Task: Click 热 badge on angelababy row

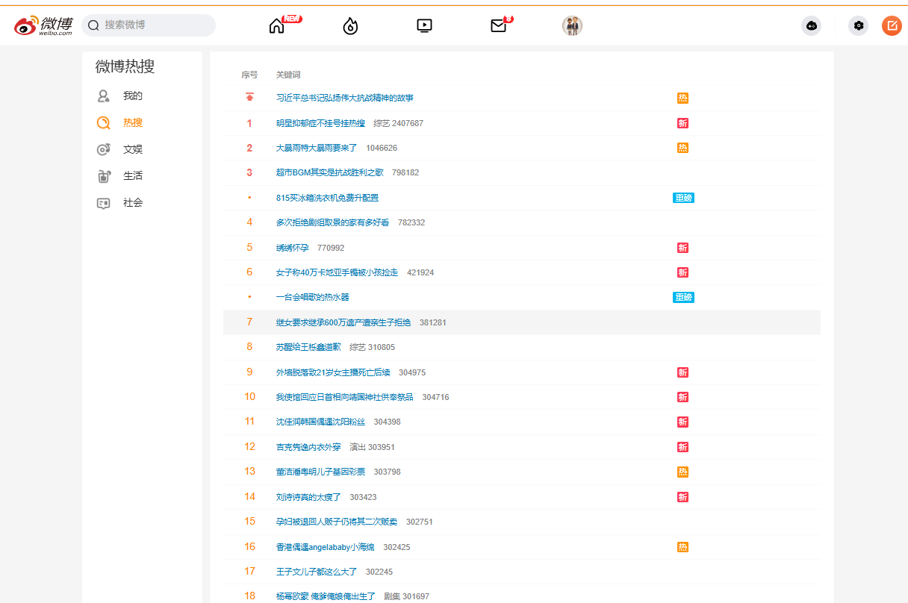Action: pos(682,547)
